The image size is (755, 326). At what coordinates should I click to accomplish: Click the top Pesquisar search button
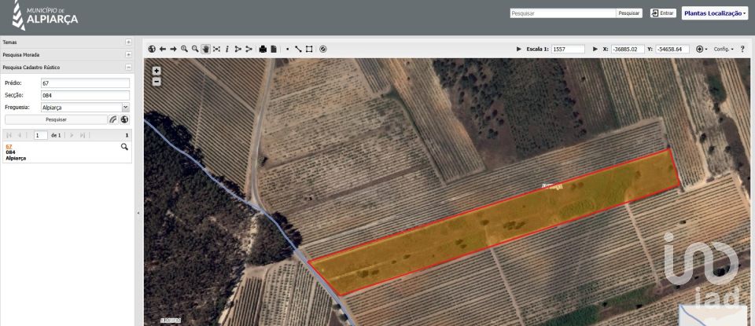tap(629, 13)
